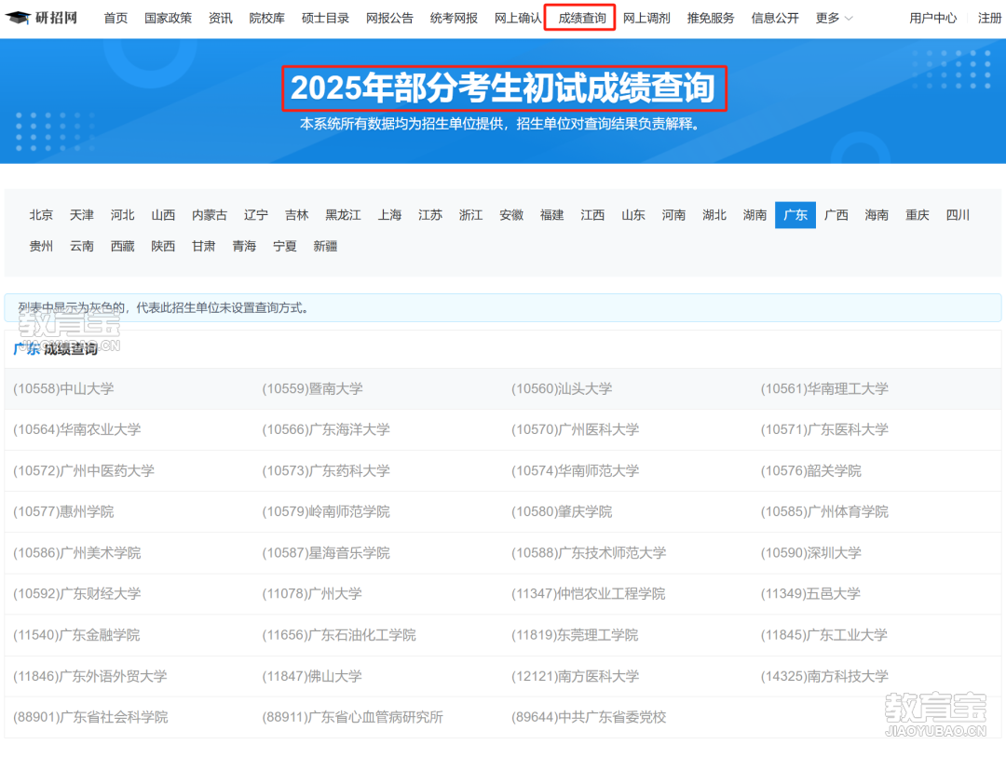1006x758 pixels.
Task: Switch to 内蒙古 tab
Action: click(x=210, y=215)
